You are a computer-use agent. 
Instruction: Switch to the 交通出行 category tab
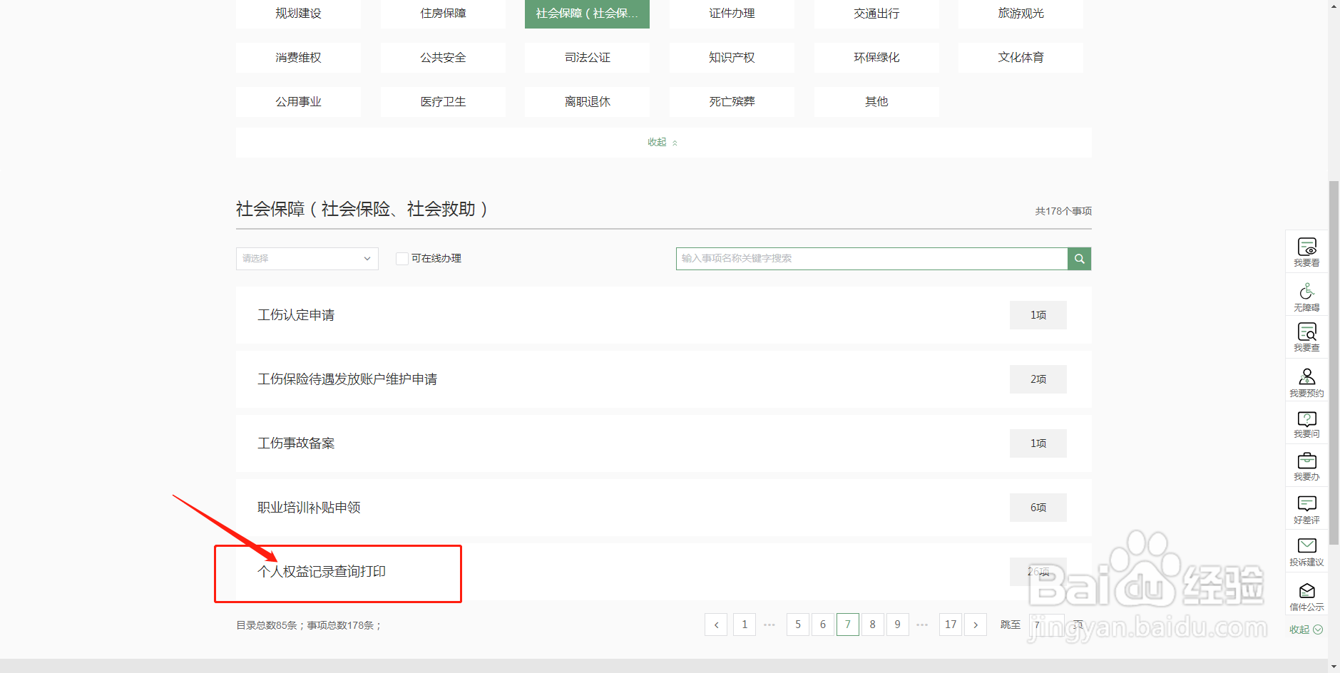876,13
